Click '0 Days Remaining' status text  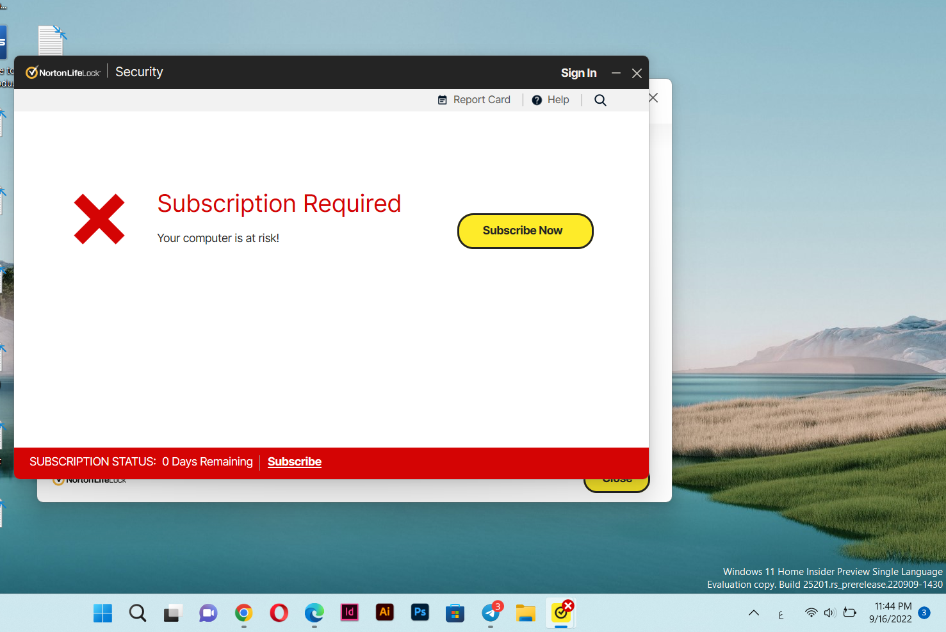208,462
